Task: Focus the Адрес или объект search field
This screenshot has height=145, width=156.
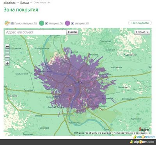Action: coord(35,32)
